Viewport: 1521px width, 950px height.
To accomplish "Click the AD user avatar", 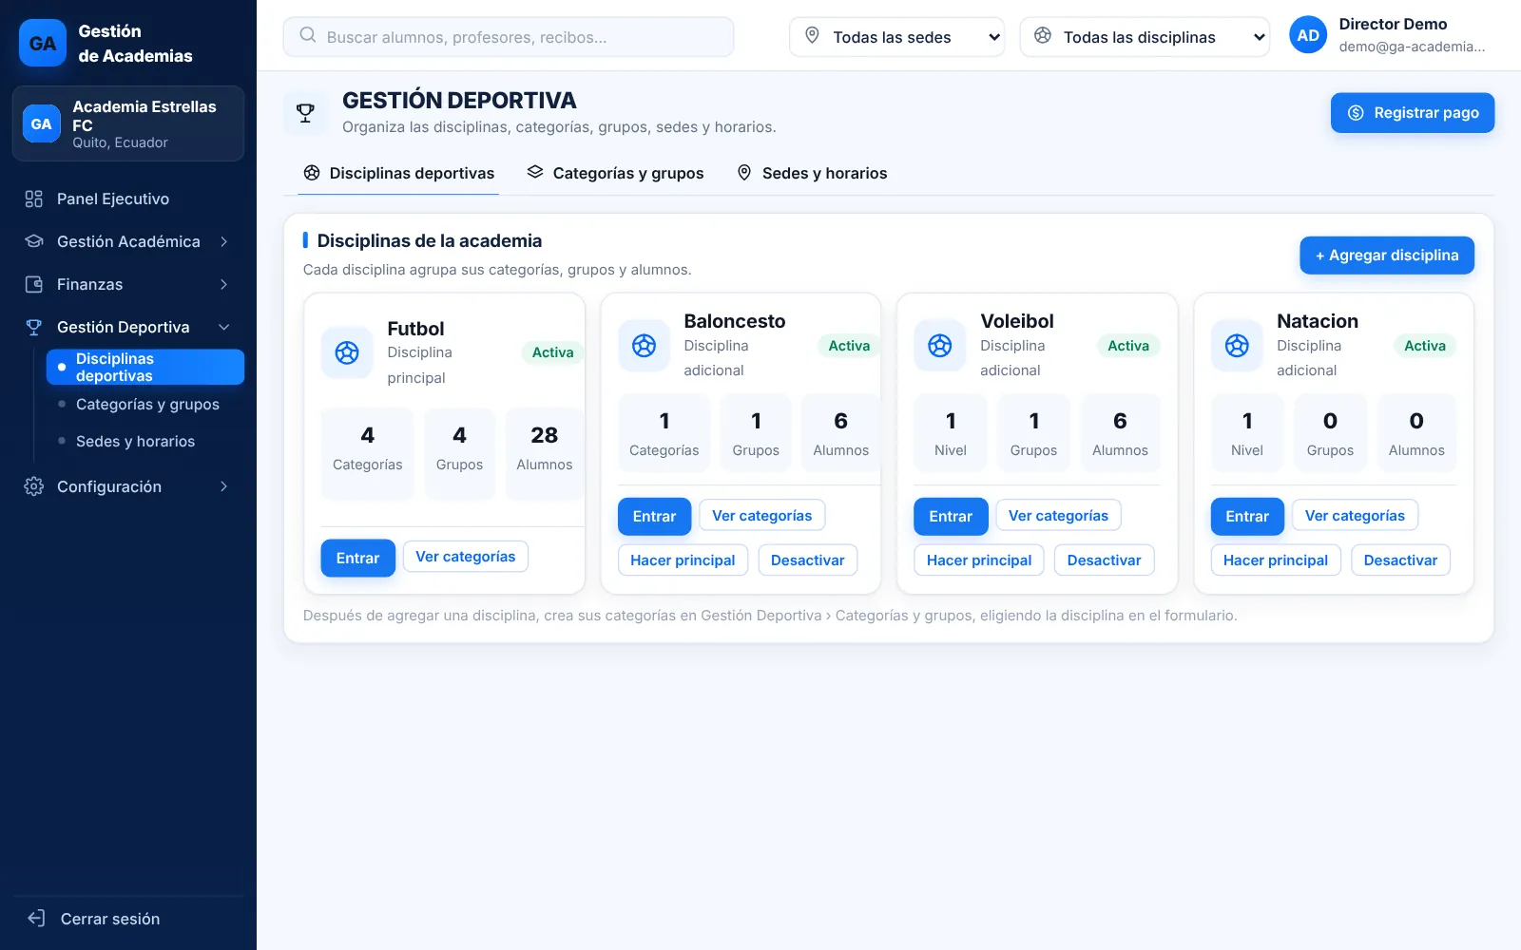I will (1308, 35).
